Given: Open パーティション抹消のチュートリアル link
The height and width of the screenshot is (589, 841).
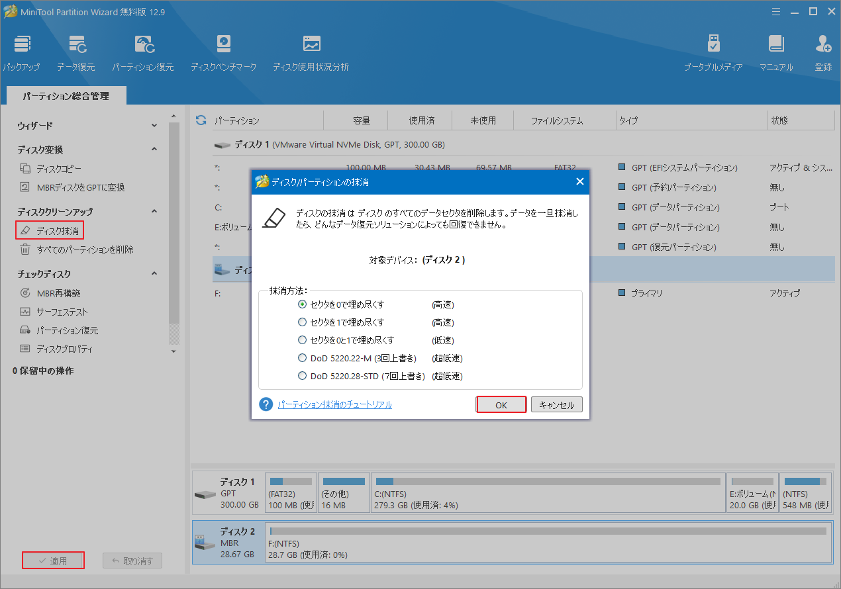Looking at the screenshot, I should coord(334,404).
